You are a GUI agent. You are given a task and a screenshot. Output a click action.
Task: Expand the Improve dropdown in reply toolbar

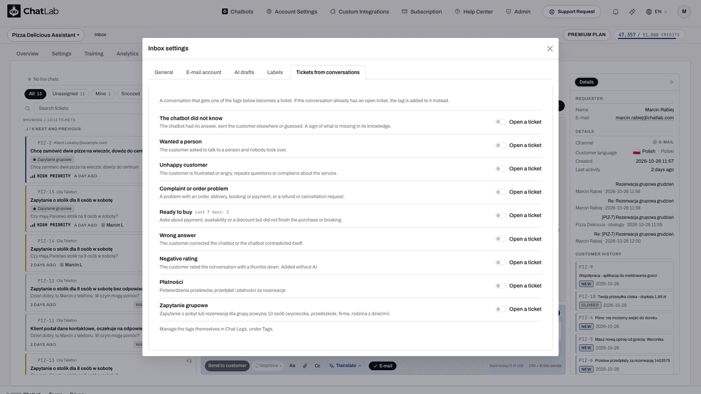pos(268,366)
